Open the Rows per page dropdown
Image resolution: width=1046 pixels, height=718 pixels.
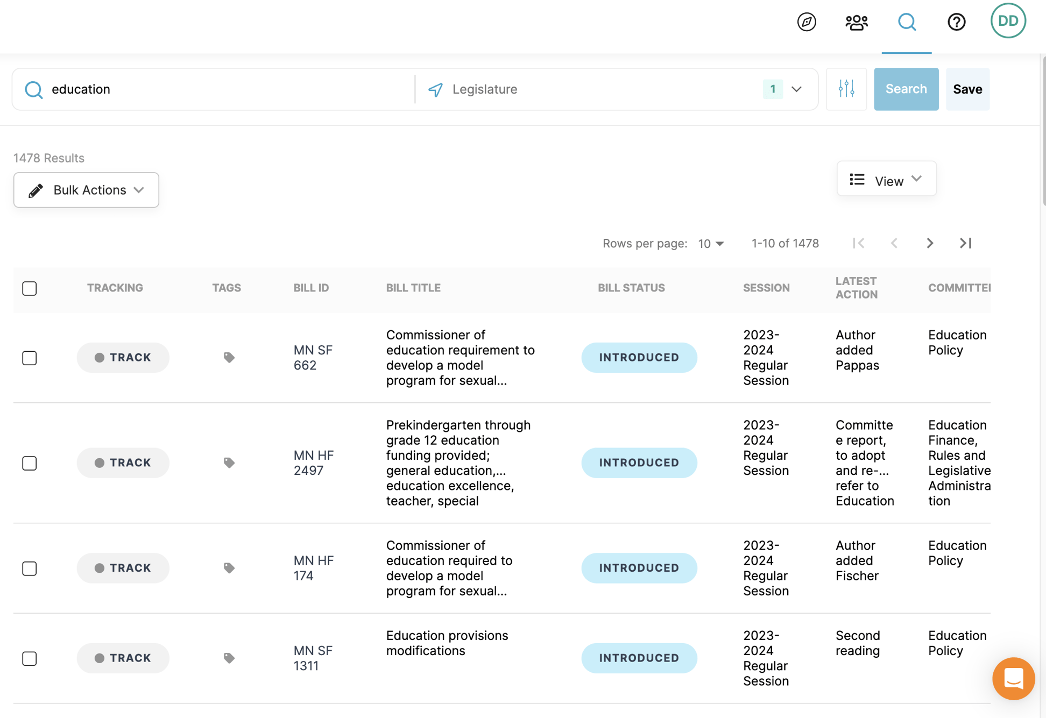click(711, 243)
